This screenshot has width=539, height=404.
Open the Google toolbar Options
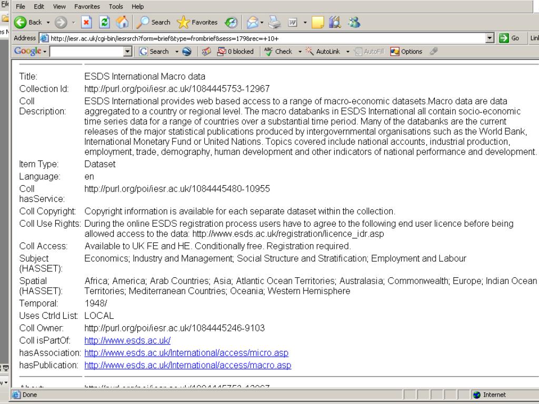pos(406,52)
